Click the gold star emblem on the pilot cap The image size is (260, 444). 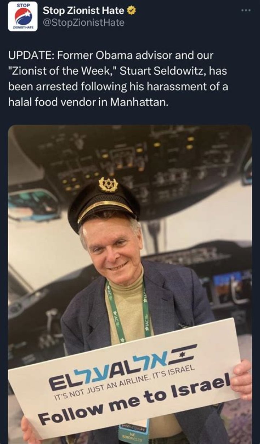tap(108, 185)
